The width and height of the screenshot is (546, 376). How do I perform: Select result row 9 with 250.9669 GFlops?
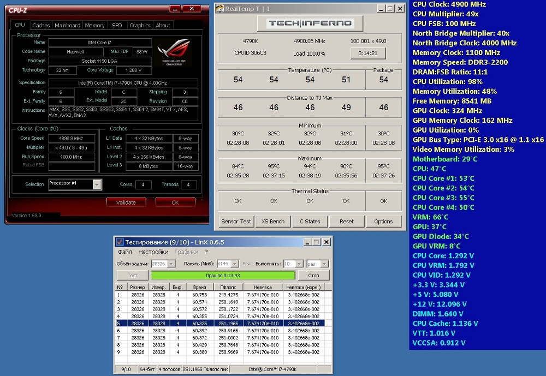pos(220,352)
